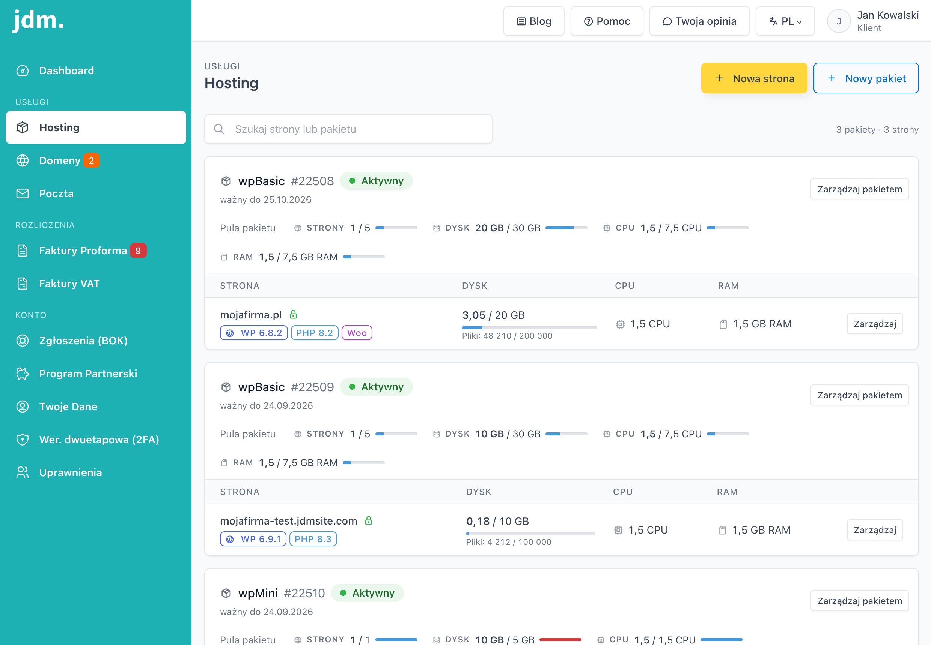Click the PHP 8.3 badge
931x645 pixels.
pos(313,539)
